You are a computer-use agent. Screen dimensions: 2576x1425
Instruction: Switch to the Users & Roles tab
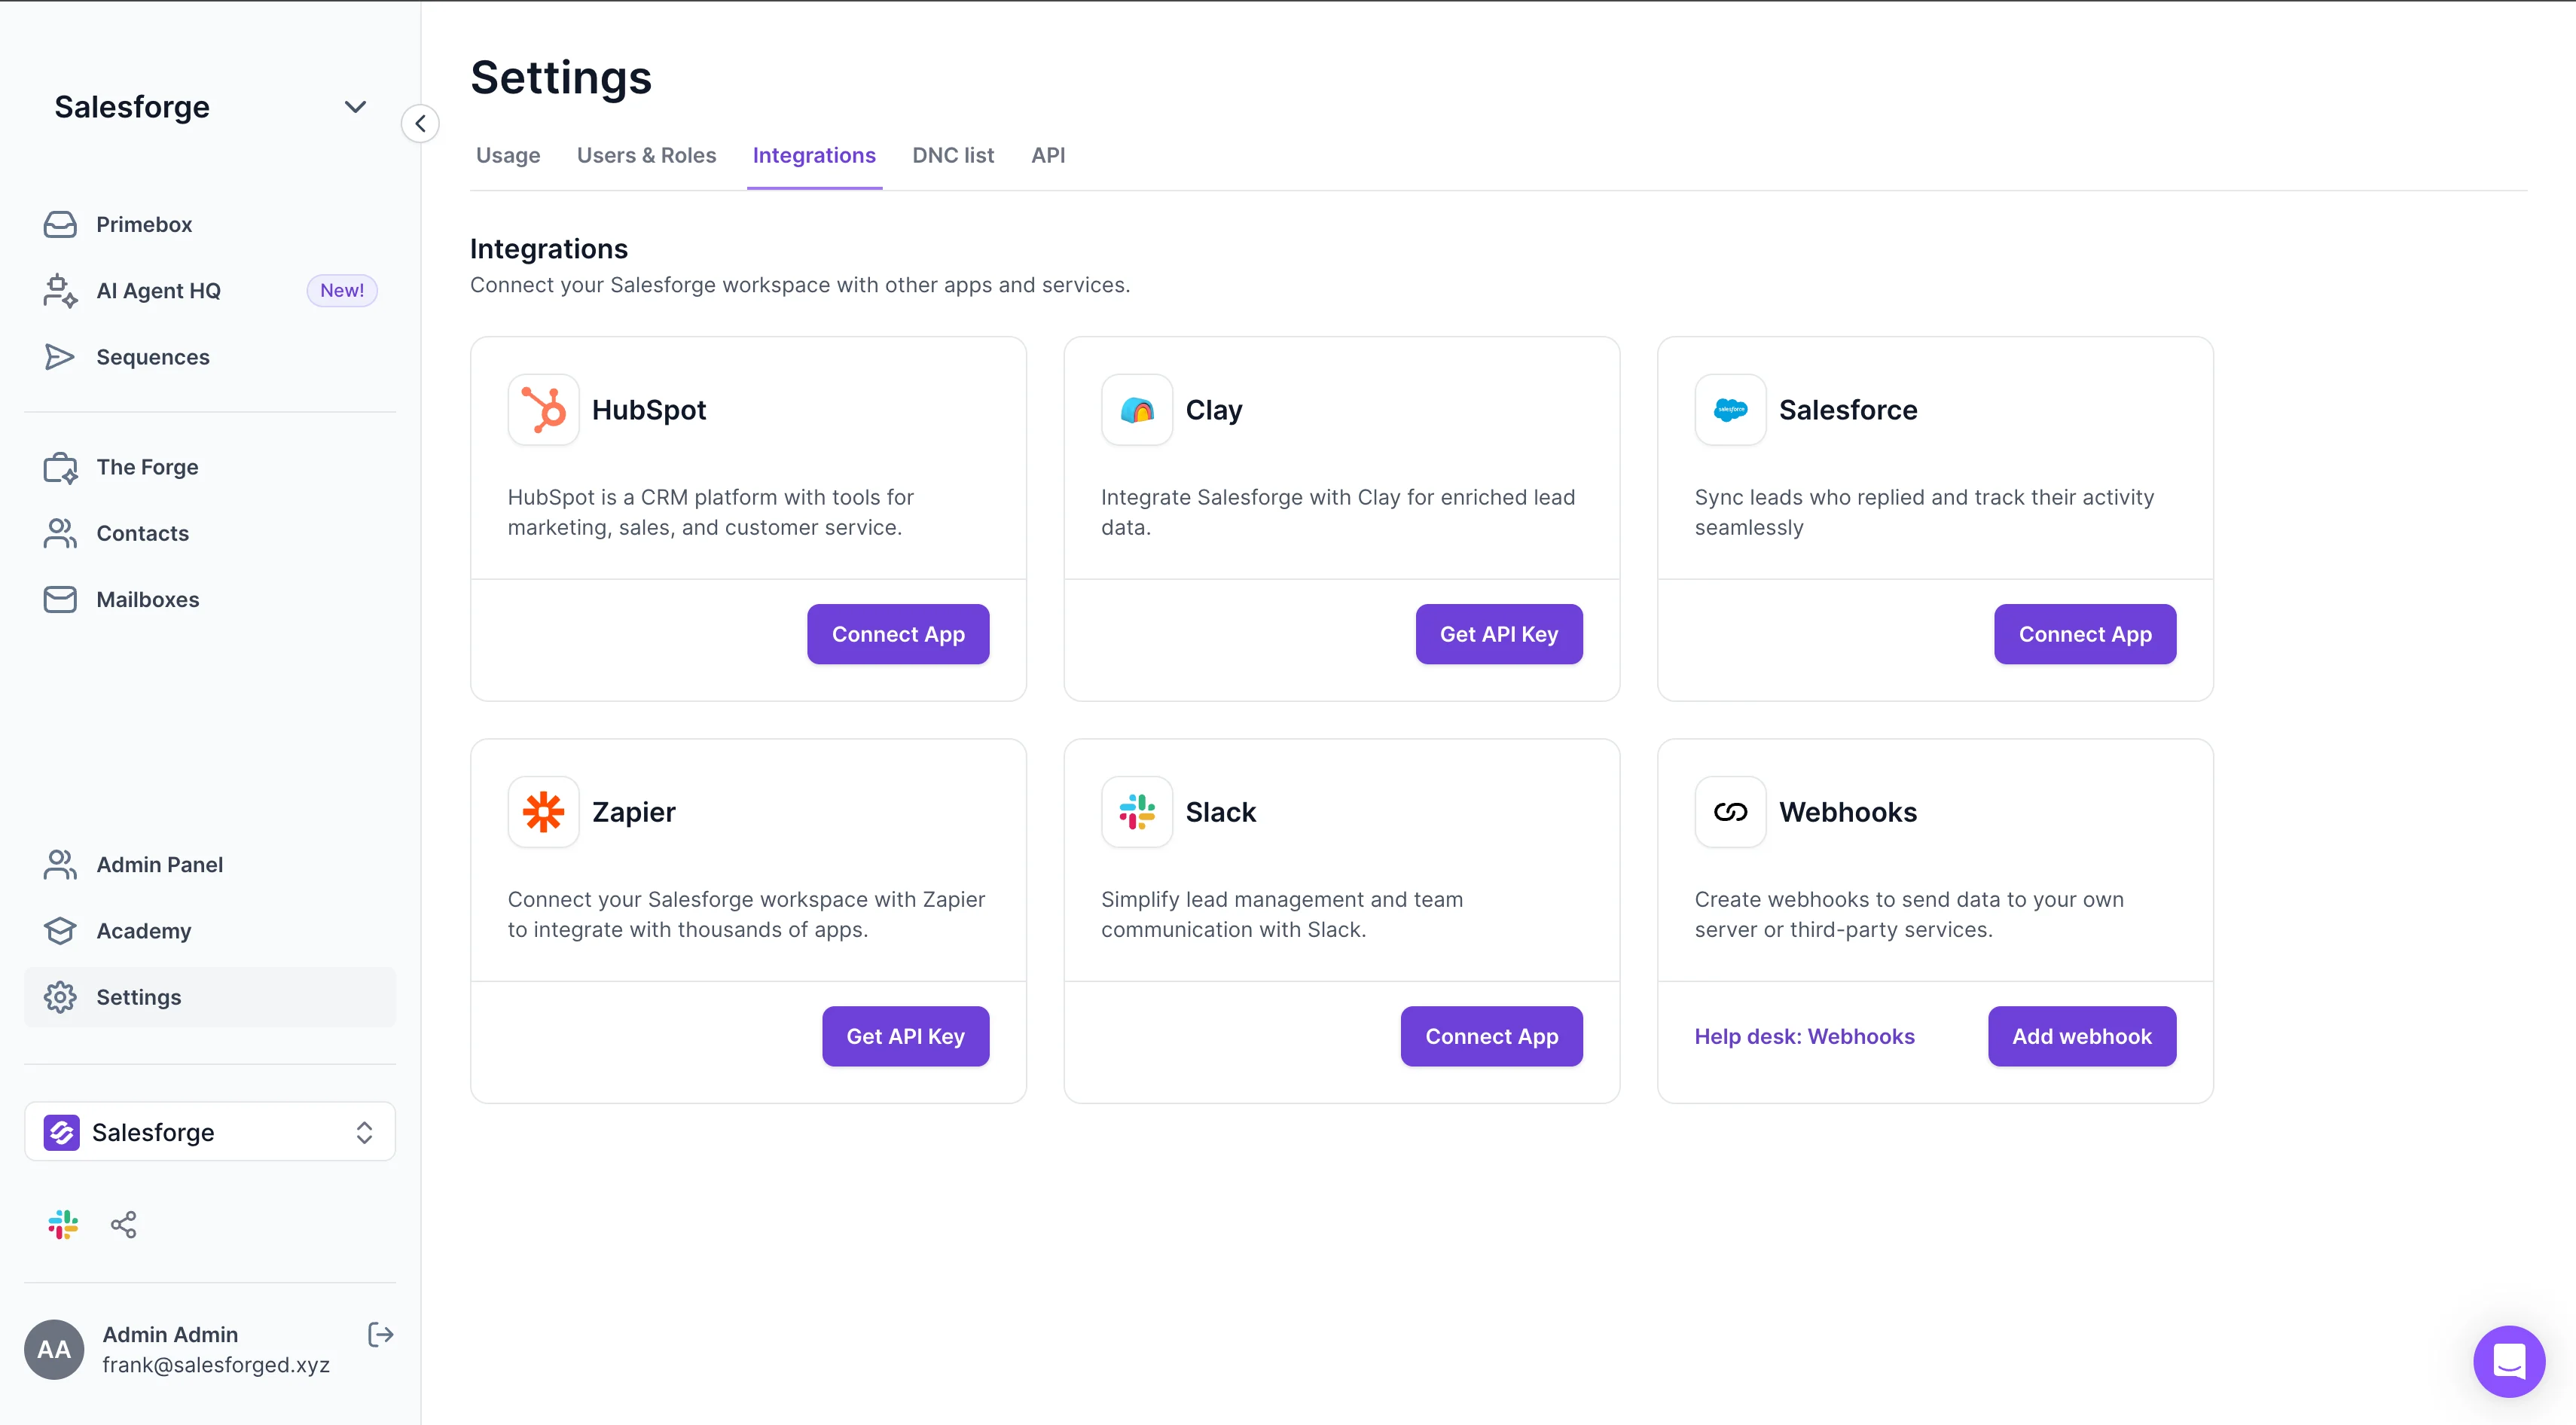tap(647, 155)
